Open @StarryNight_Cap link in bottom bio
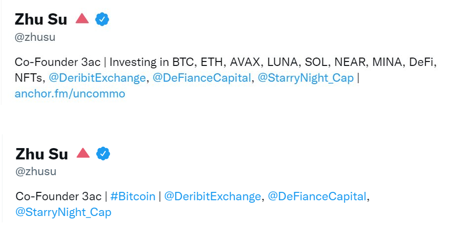Screen dimensions: 451x246 63,213
